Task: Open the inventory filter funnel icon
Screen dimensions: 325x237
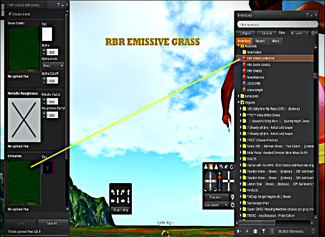Action: pyautogui.click(x=263, y=231)
